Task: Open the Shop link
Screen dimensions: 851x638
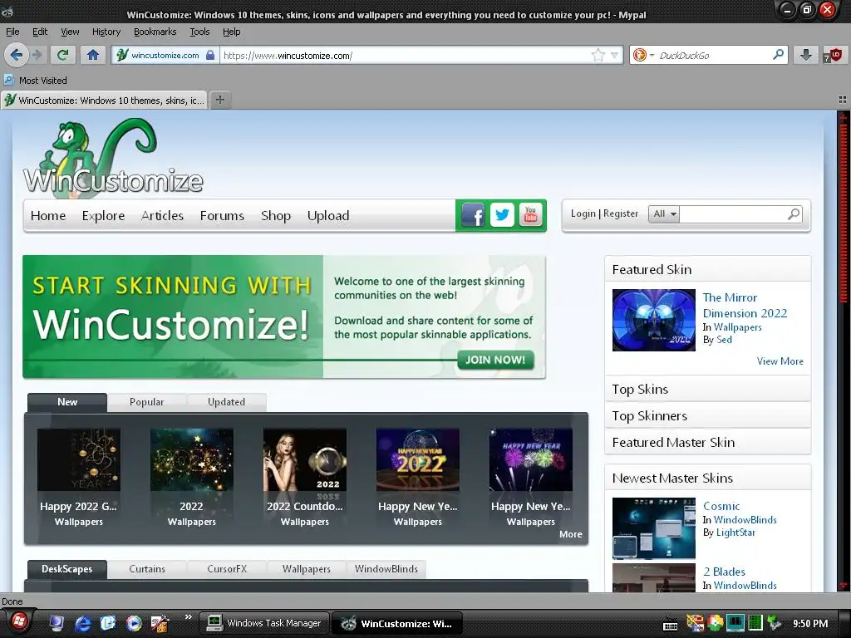Action: pyautogui.click(x=276, y=215)
